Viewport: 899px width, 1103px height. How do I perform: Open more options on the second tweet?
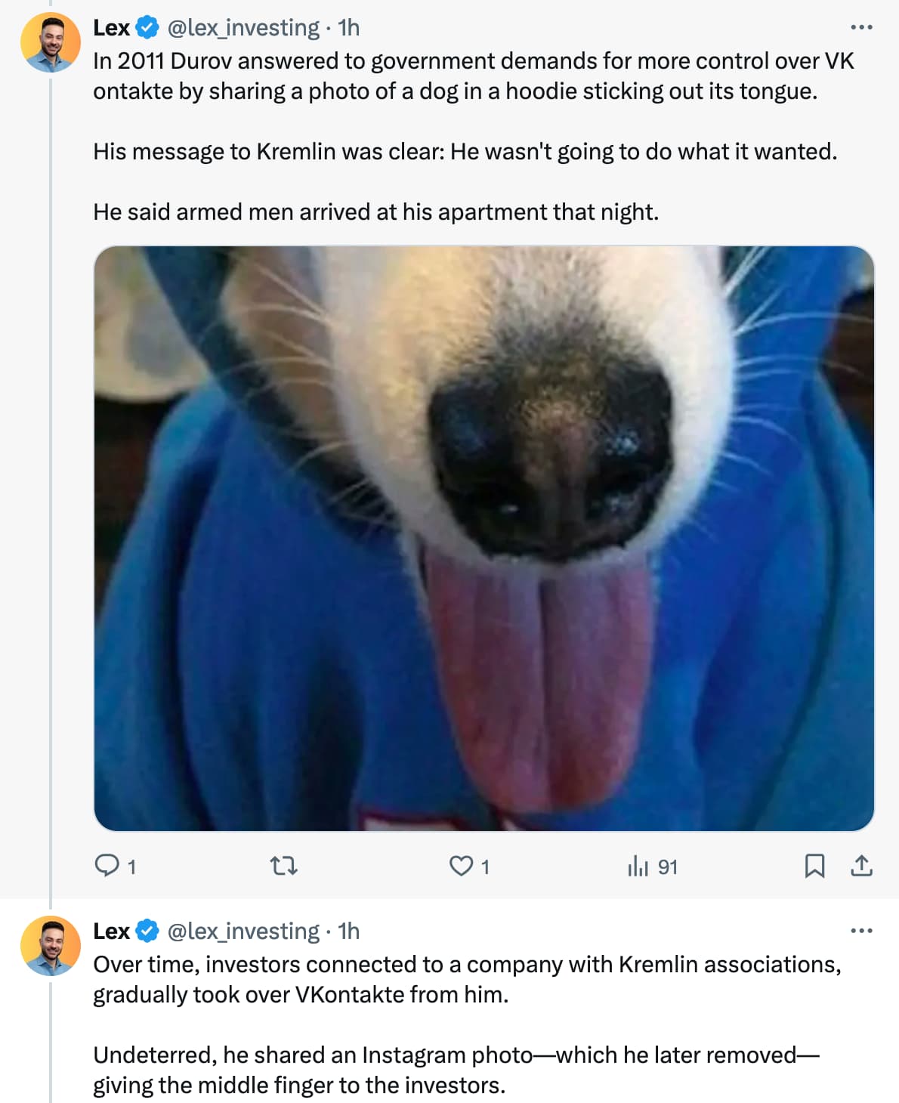coord(861,931)
